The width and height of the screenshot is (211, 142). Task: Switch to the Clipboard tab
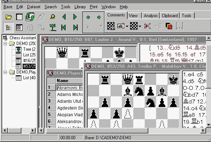click(x=170, y=16)
